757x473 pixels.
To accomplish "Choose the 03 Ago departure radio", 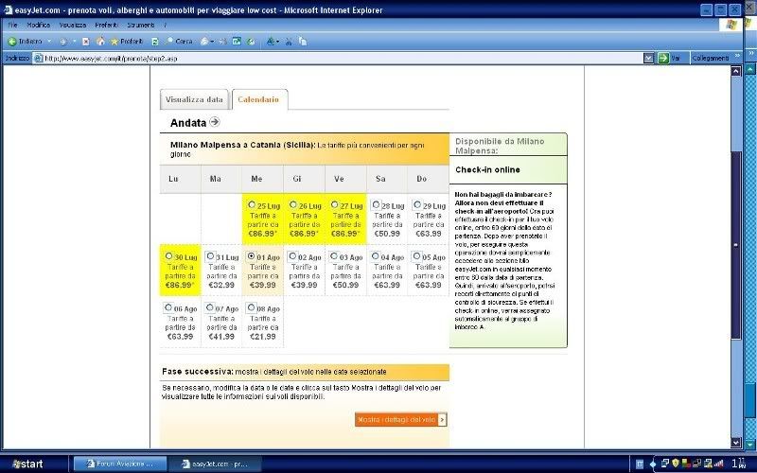I will tap(334, 255).
